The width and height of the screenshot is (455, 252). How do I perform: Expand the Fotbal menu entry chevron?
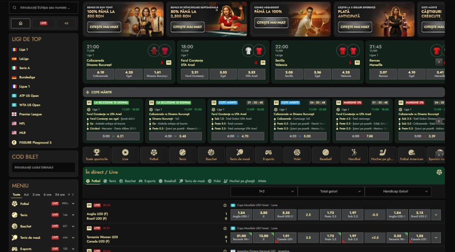pyautogui.click(x=73, y=204)
